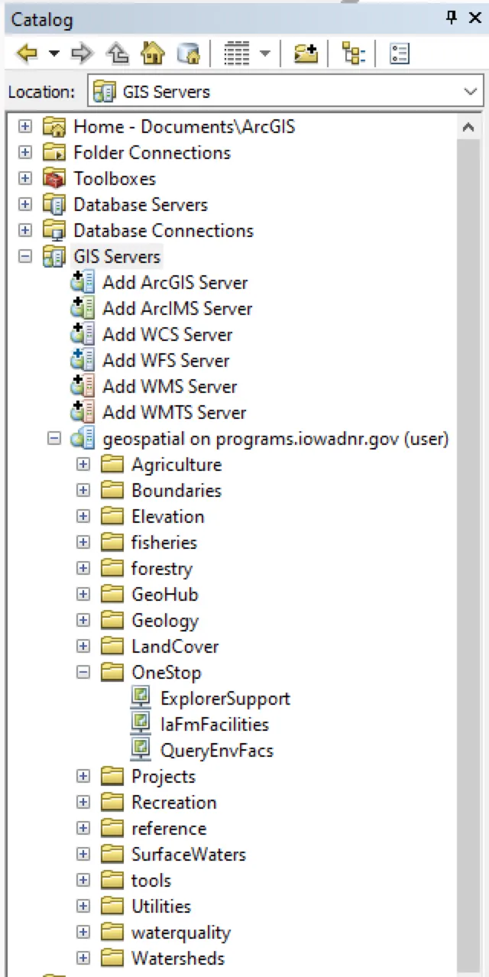Select the Utilities folder label

pos(161,907)
